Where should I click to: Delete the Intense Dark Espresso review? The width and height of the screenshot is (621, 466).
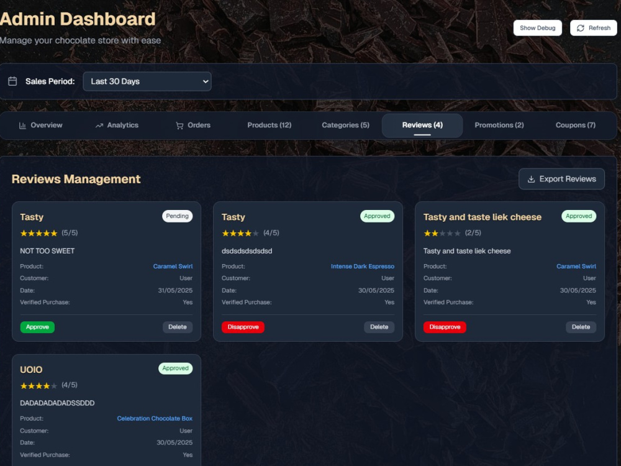[379, 327]
